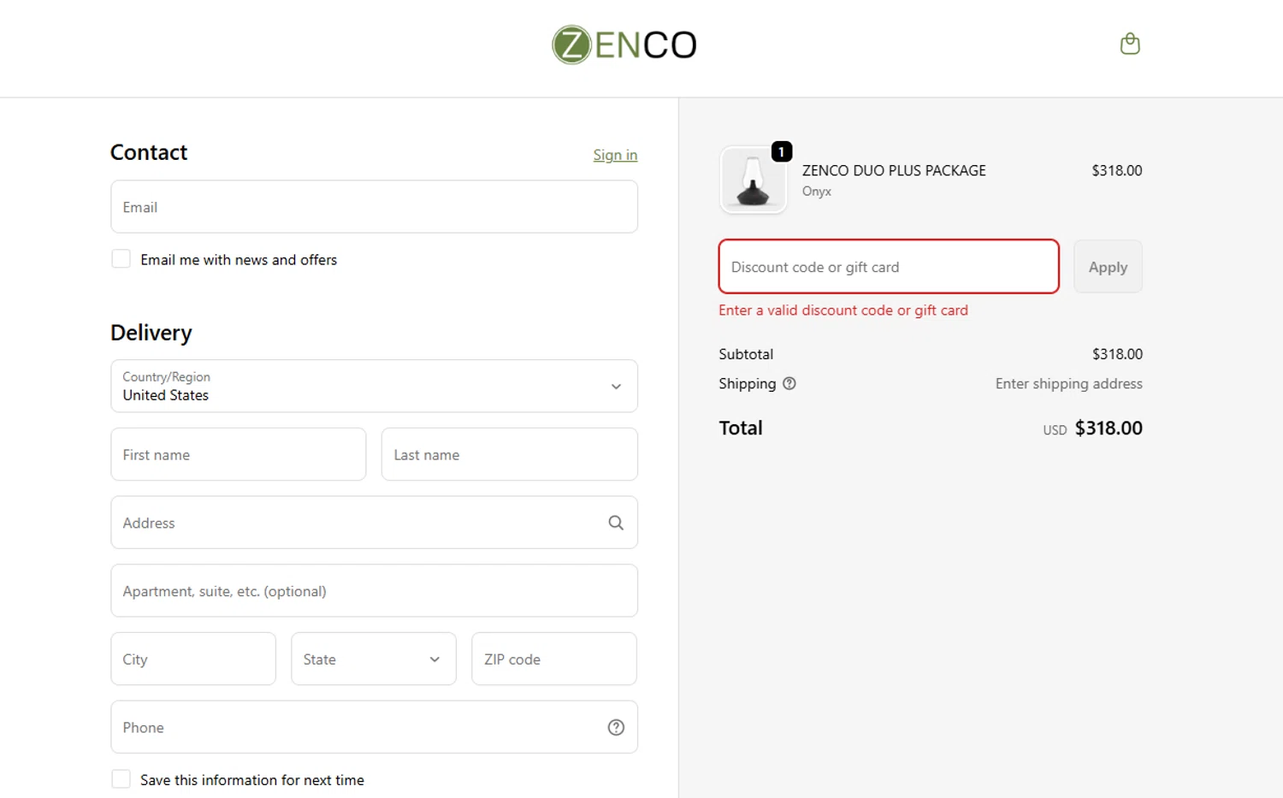Tick Save this information for next time

[121, 779]
